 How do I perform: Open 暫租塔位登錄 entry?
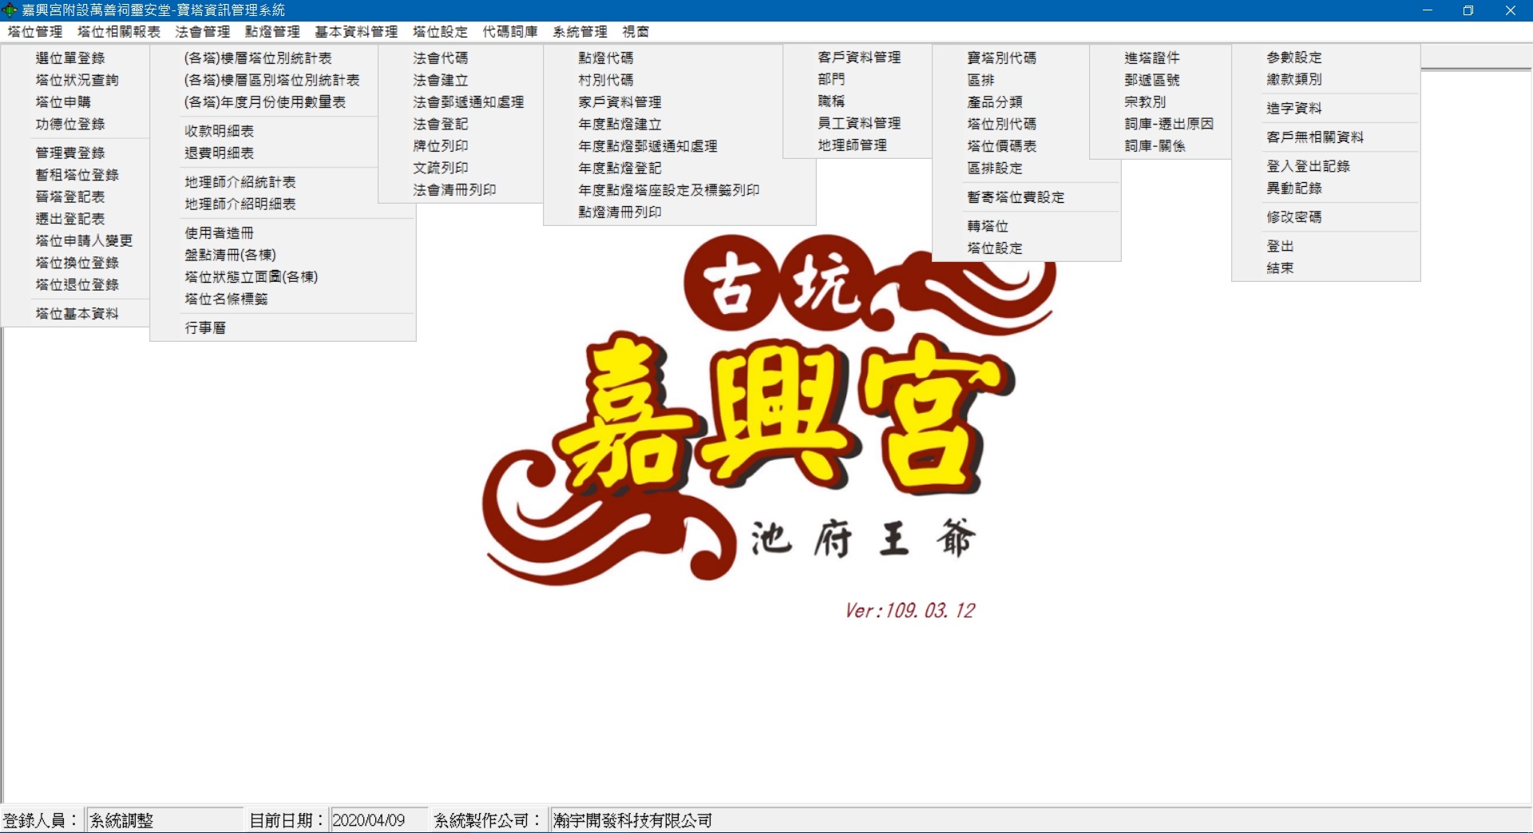point(75,175)
